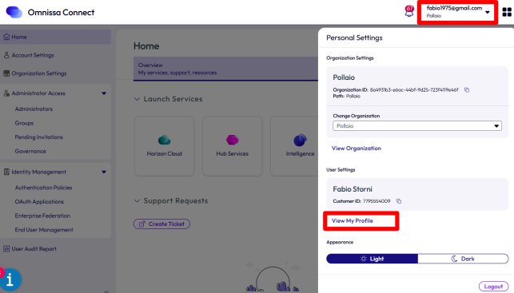Copy the Customer ID
The height and width of the screenshot is (293, 514).
coord(399,201)
